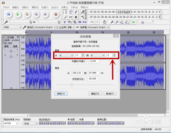171x133 pixels.
Task: Open the Help menu
Action: 84,8
